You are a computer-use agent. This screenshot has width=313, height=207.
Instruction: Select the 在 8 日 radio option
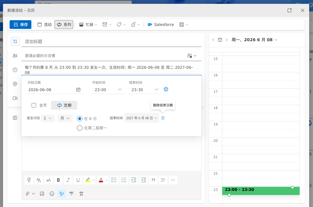[80, 119]
